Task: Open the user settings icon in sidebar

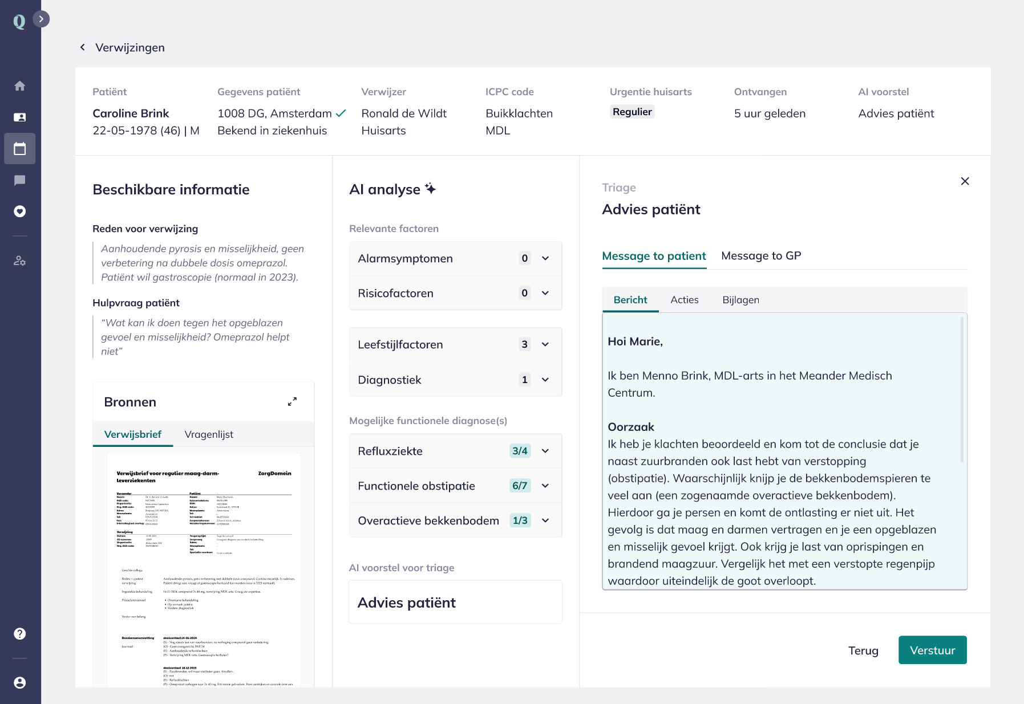Action: pos(20,261)
